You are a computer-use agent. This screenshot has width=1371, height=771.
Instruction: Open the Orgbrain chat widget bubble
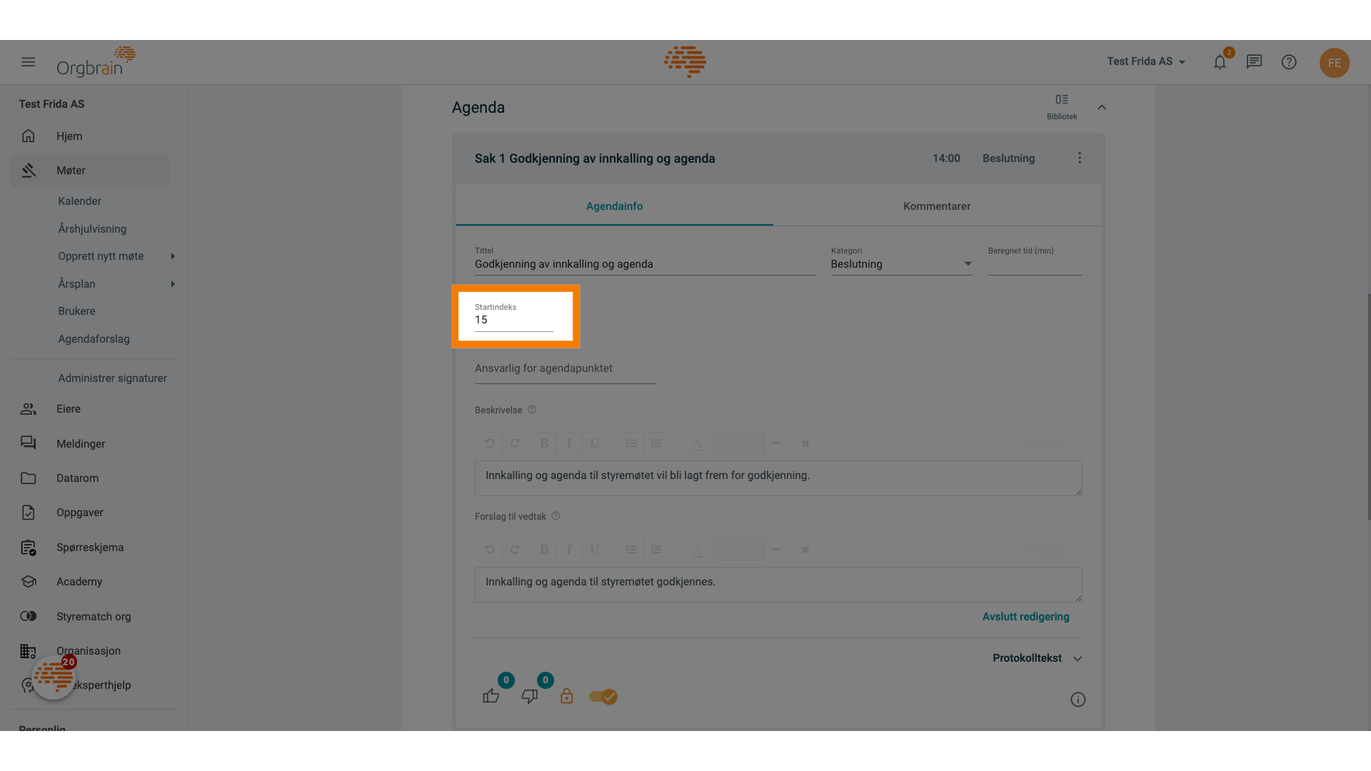tap(54, 677)
